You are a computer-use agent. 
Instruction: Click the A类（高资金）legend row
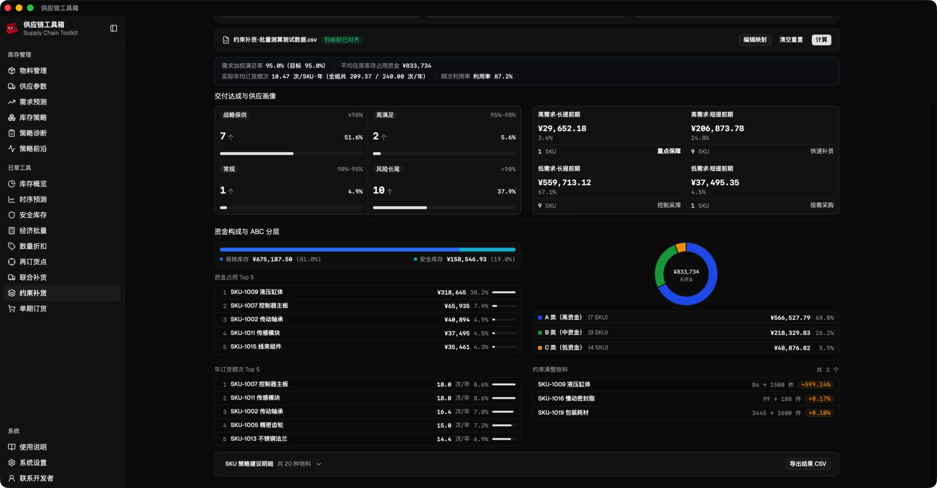[686, 318]
